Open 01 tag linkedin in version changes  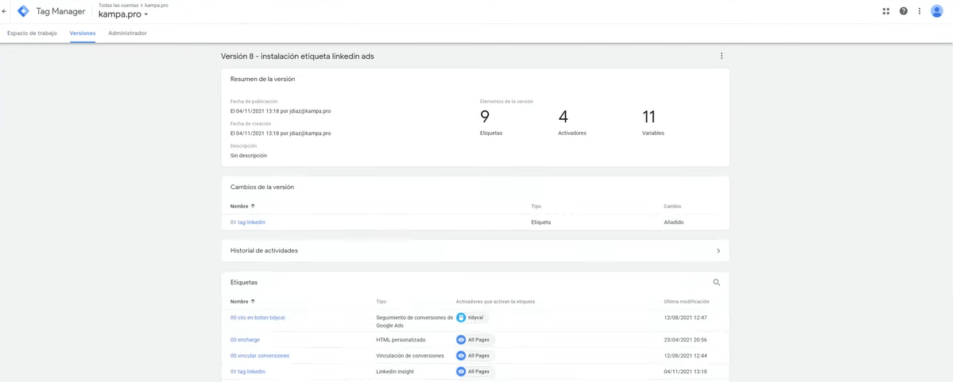(x=247, y=222)
